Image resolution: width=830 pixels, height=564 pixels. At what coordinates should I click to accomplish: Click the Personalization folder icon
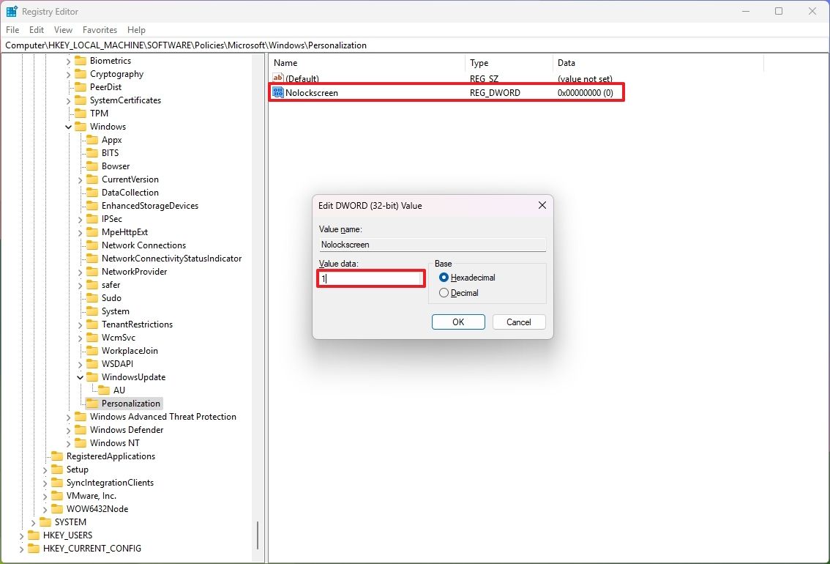pyautogui.click(x=94, y=403)
